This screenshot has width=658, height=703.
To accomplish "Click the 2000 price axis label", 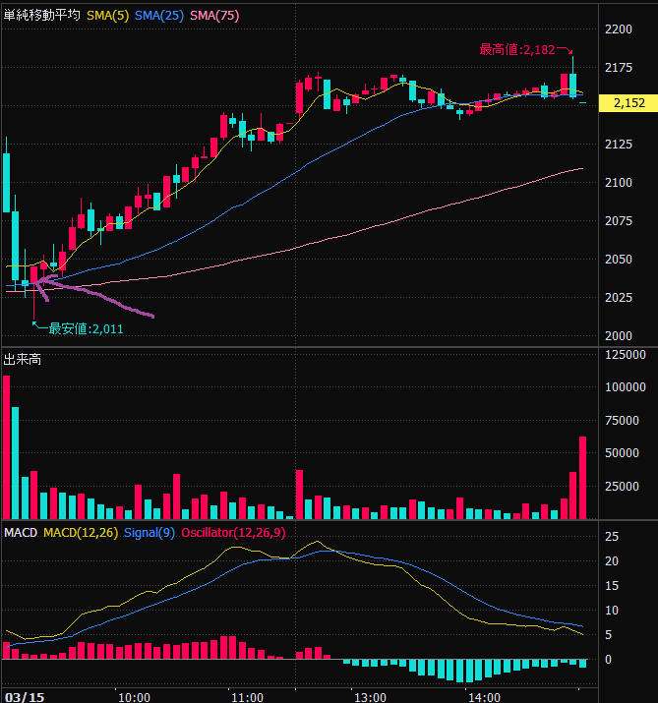I will pos(618,336).
